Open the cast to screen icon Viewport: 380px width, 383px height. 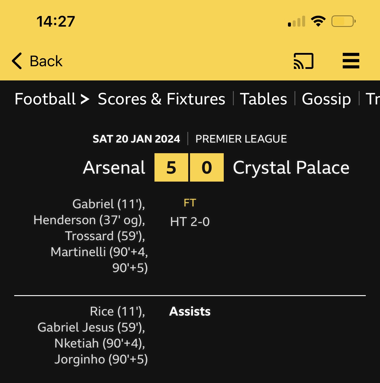tap(303, 61)
